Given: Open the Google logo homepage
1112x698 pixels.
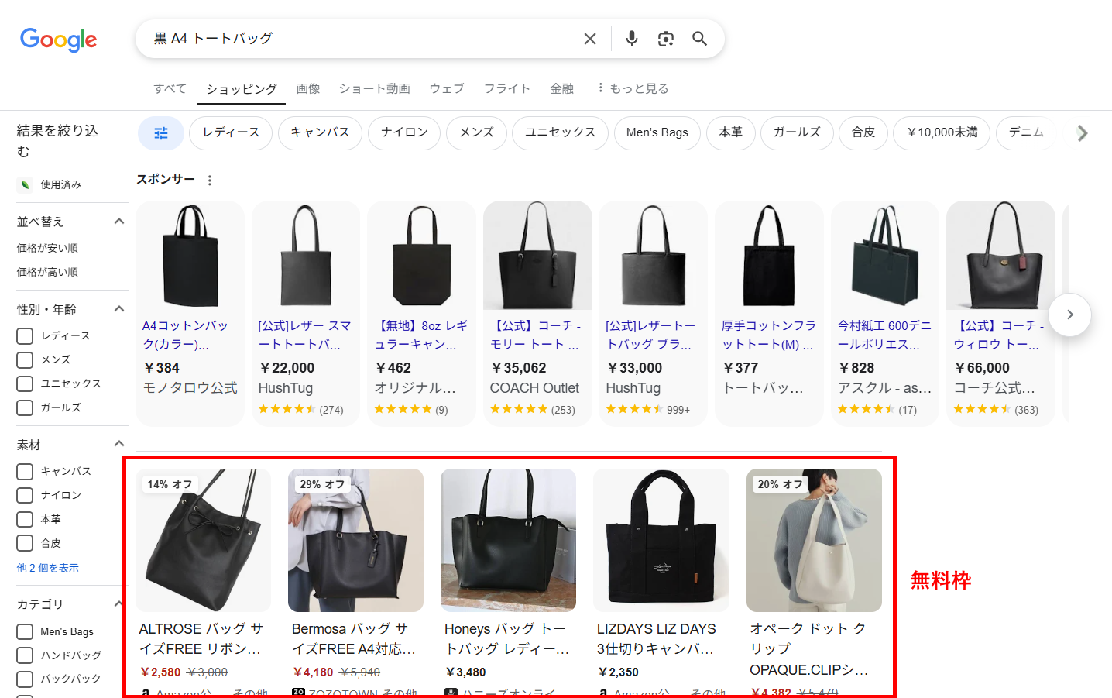Looking at the screenshot, I should [59, 40].
